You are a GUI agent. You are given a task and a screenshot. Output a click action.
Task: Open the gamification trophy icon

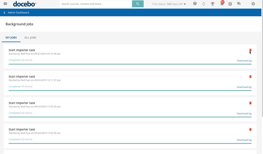click(x=213, y=4)
